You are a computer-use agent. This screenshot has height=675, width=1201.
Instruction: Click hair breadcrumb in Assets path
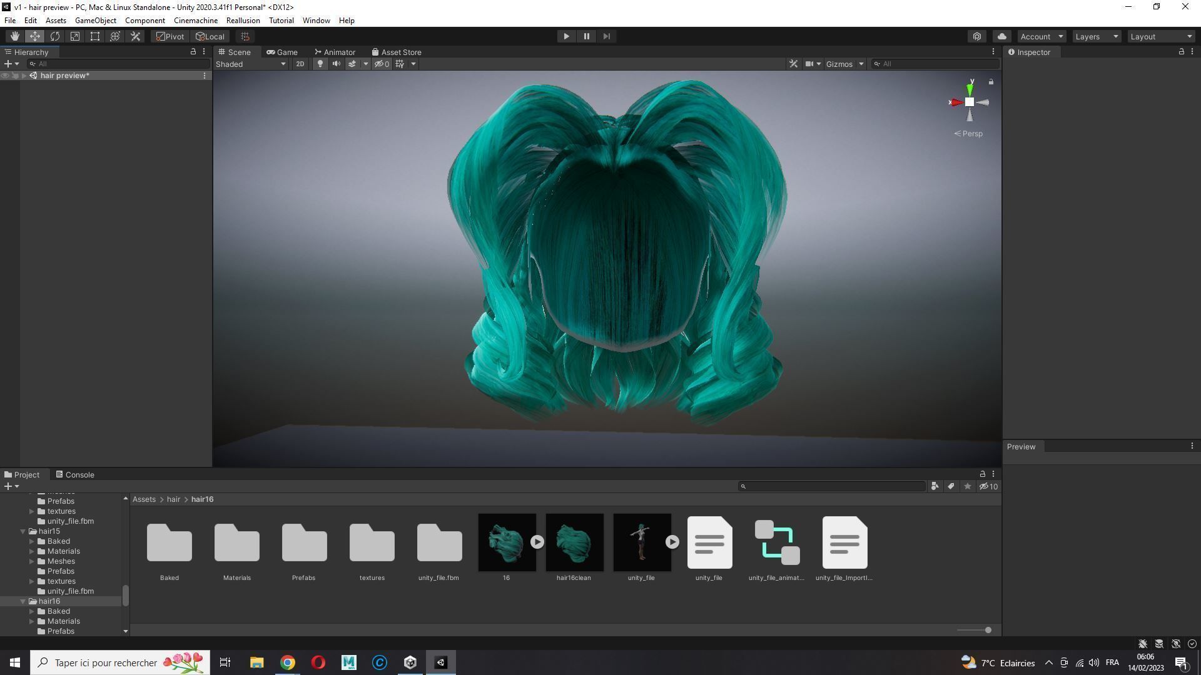tap(173, 499)
